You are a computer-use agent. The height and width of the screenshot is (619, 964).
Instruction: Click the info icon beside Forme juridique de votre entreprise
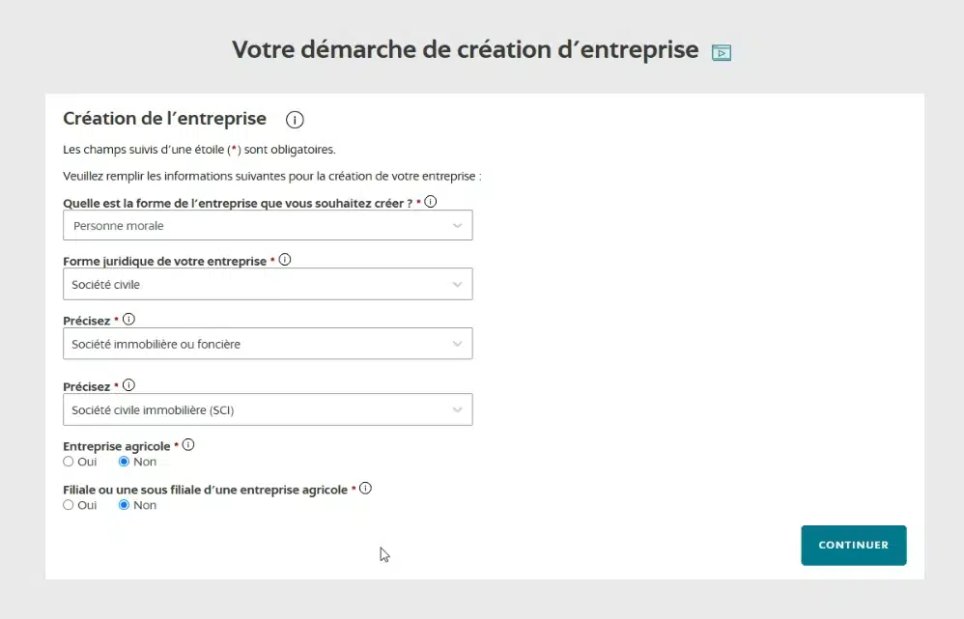pyautogui.click(x=285, y=259)
